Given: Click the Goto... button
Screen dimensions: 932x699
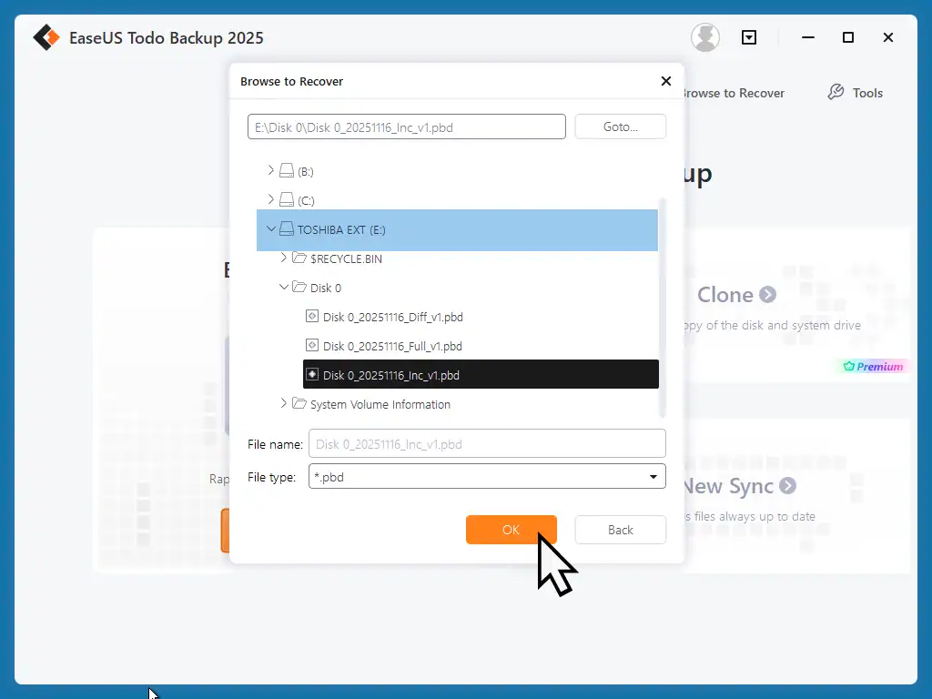Looking at the screenshot, I should point(620,127).
